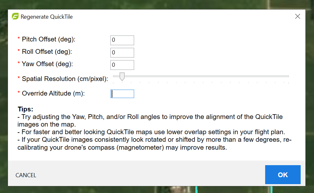The height and width of the screenshot is (193, 314).
Task: Focus the Roll Offset input field
Action: tap(122, 53)
